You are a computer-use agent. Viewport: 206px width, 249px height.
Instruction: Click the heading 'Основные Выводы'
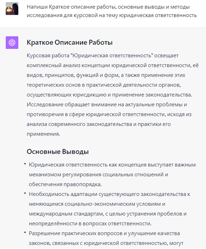(58, 152)
